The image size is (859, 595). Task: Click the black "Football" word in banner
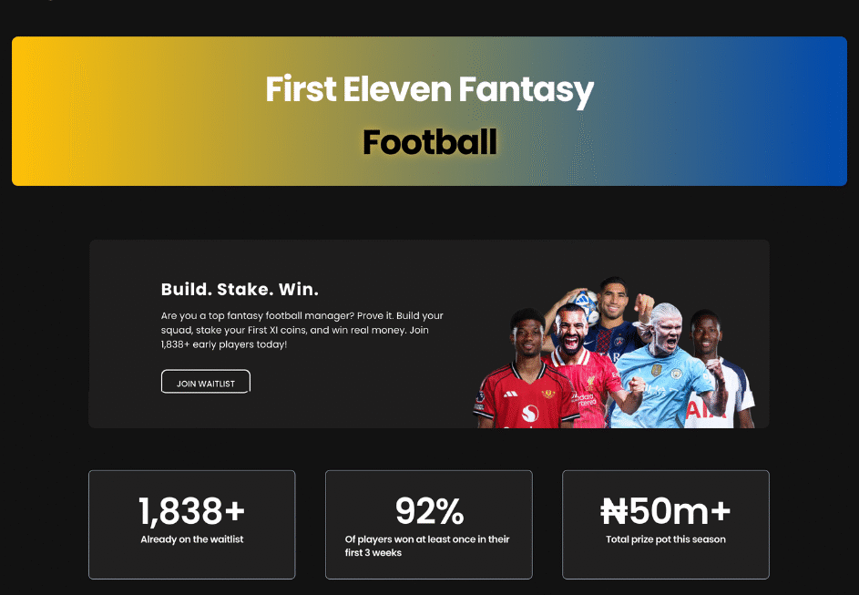click(x=429, y=142)
